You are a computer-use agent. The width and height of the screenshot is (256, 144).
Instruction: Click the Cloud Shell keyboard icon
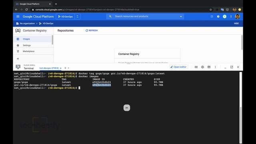pos(196,67)
